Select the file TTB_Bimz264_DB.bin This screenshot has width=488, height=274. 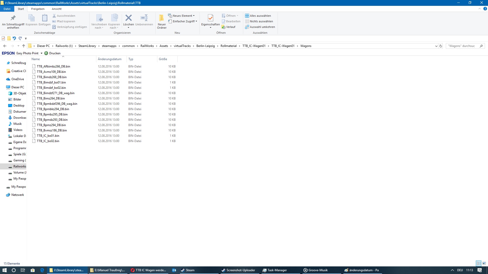click(x=51, y=98)
